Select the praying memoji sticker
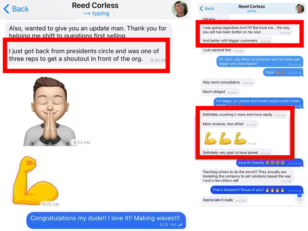The height and width of the screenshot is (231, 308). (49, 112)
